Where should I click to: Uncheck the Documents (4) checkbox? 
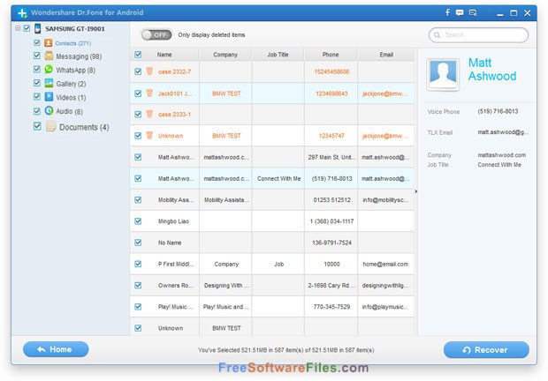point(37,126)
